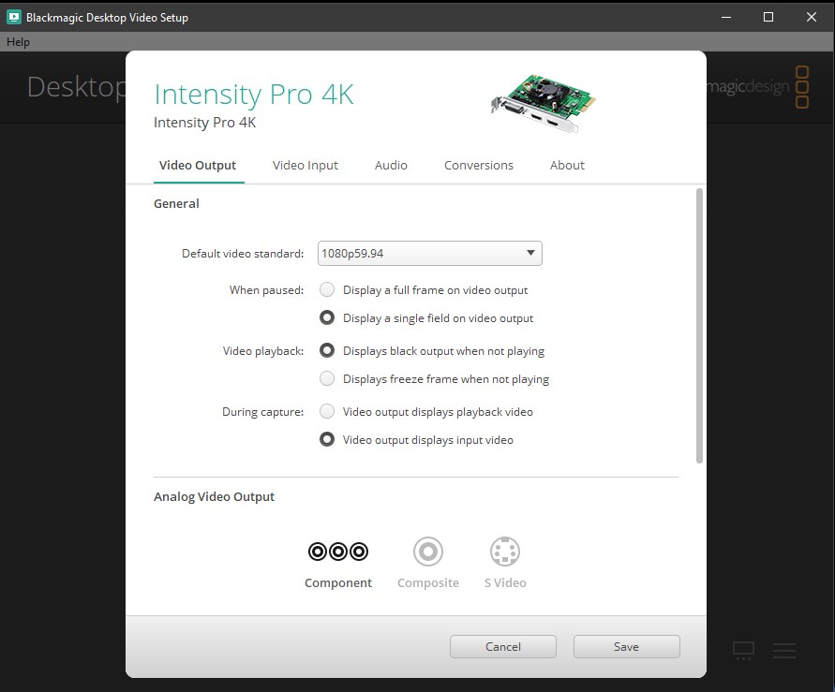Screen dimensions: 835x692
Task: Click the General section heading
Action: [x=176, y=204]
